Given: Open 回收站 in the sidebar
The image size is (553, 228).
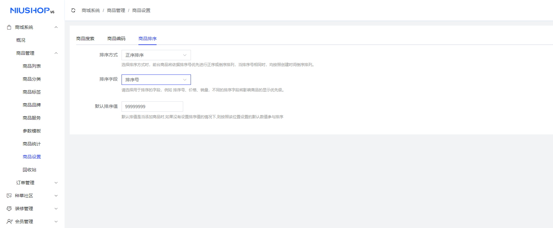Looking at the screenshot, I should click(x=29, y=170).
